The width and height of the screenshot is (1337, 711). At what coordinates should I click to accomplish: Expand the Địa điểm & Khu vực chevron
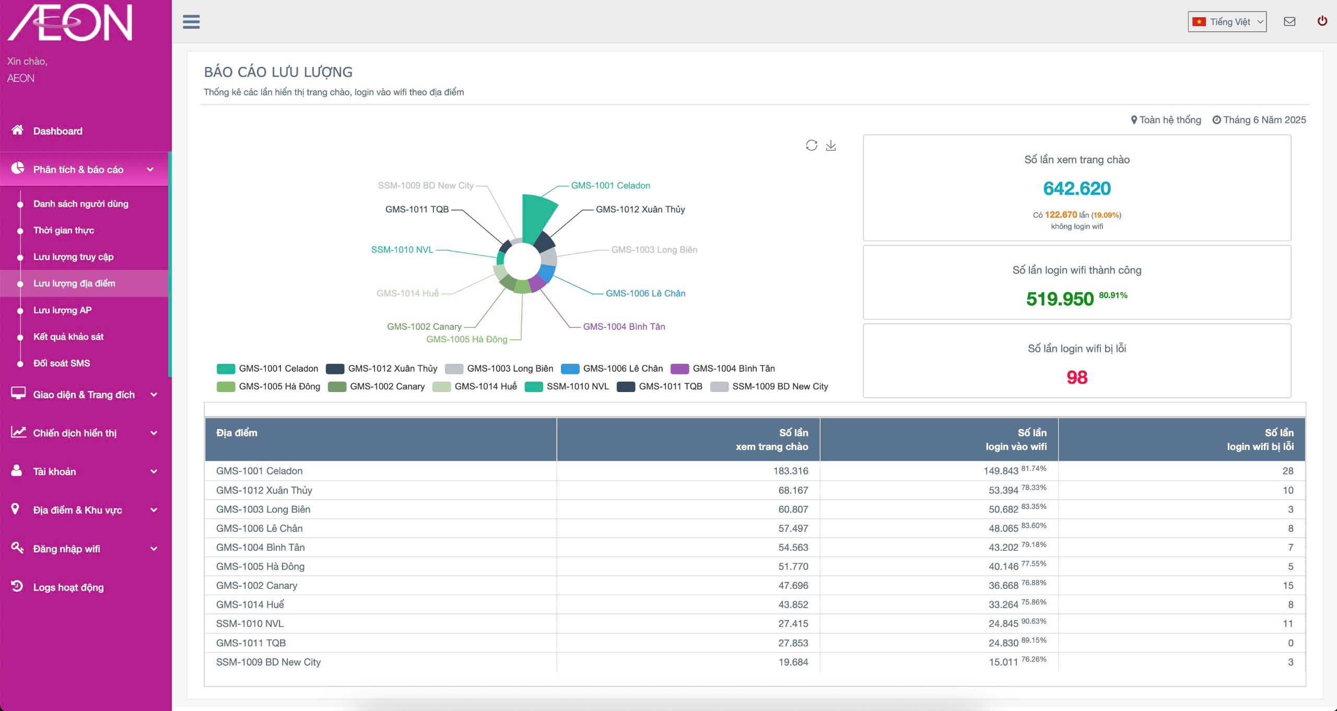154,510
